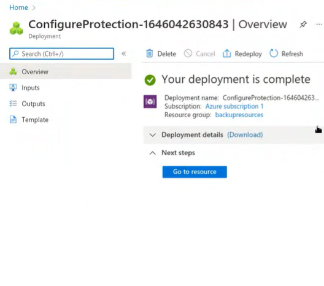Click the green cubes Deployment icon
Image resolution: width=324 pixels, height=286 pixels.
(17, 28)
